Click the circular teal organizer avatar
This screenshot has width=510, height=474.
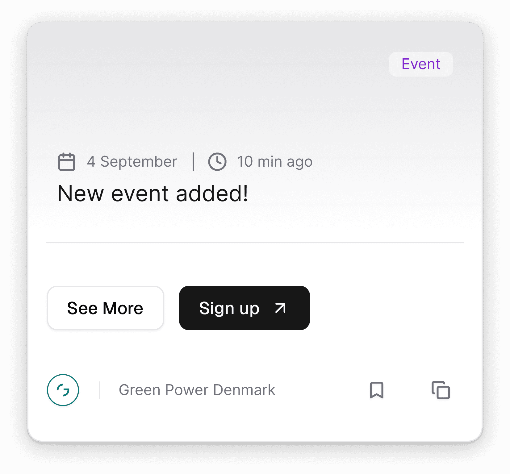pos(63,390)
